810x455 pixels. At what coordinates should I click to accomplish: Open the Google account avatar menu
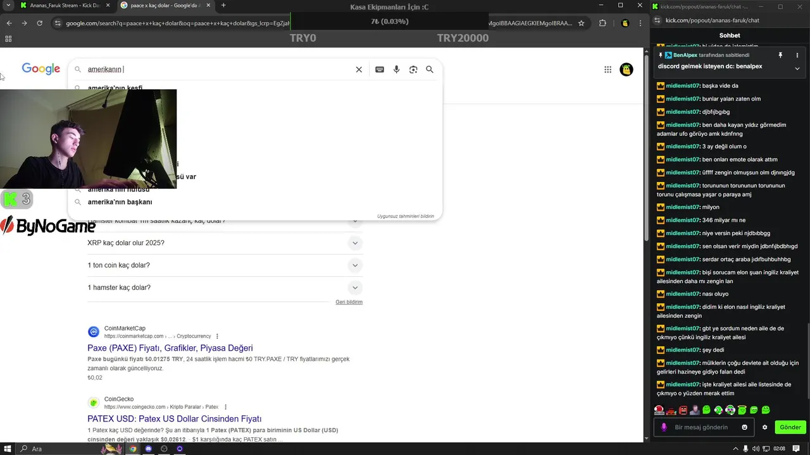626,70
